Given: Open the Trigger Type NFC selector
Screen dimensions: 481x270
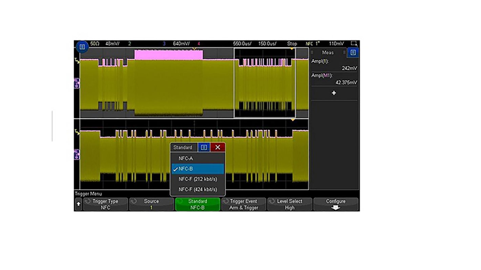Looking at the screenshot, I should (105, 204).
